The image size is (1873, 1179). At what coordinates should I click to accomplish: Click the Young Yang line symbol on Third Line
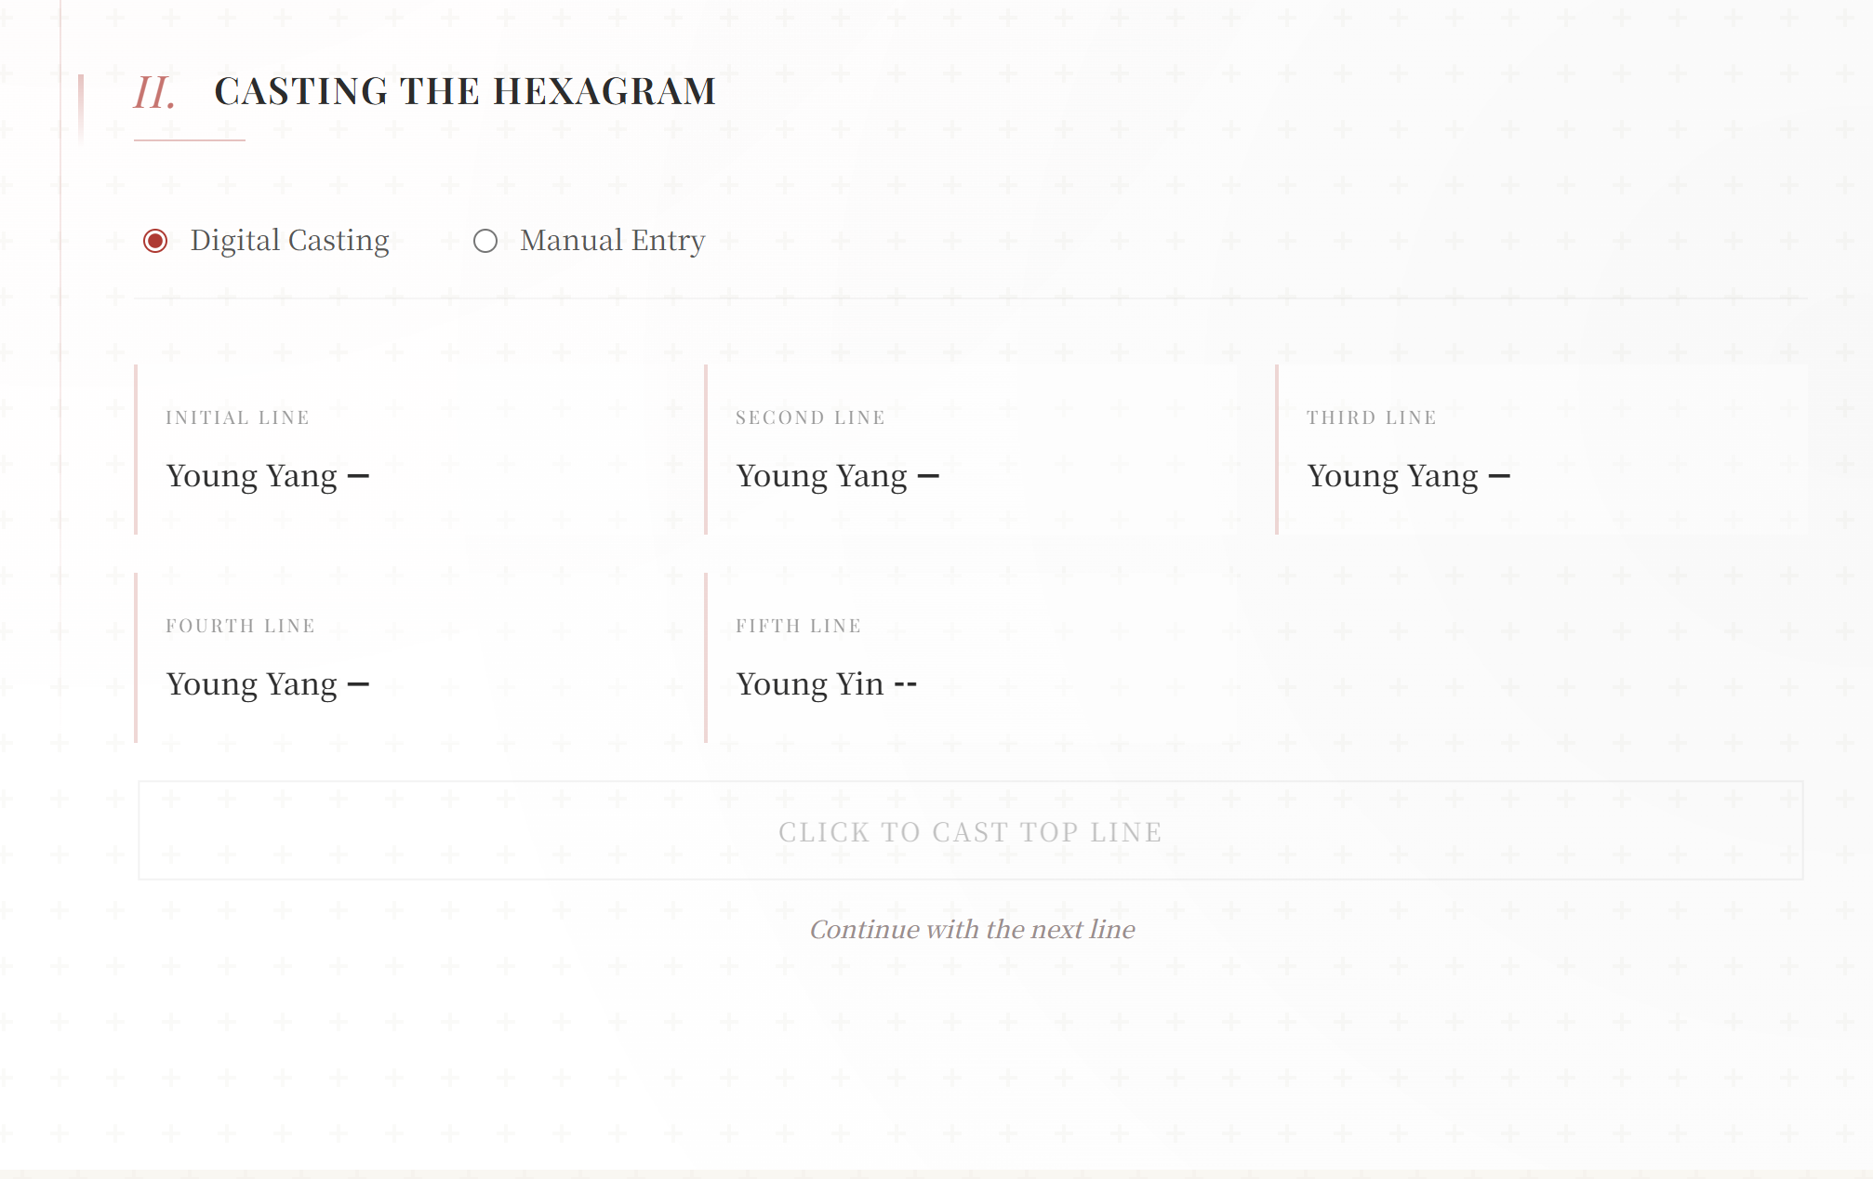pos(1500,475)
